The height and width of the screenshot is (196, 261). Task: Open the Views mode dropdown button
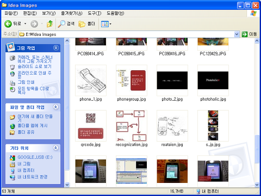(x=106, y=24)
